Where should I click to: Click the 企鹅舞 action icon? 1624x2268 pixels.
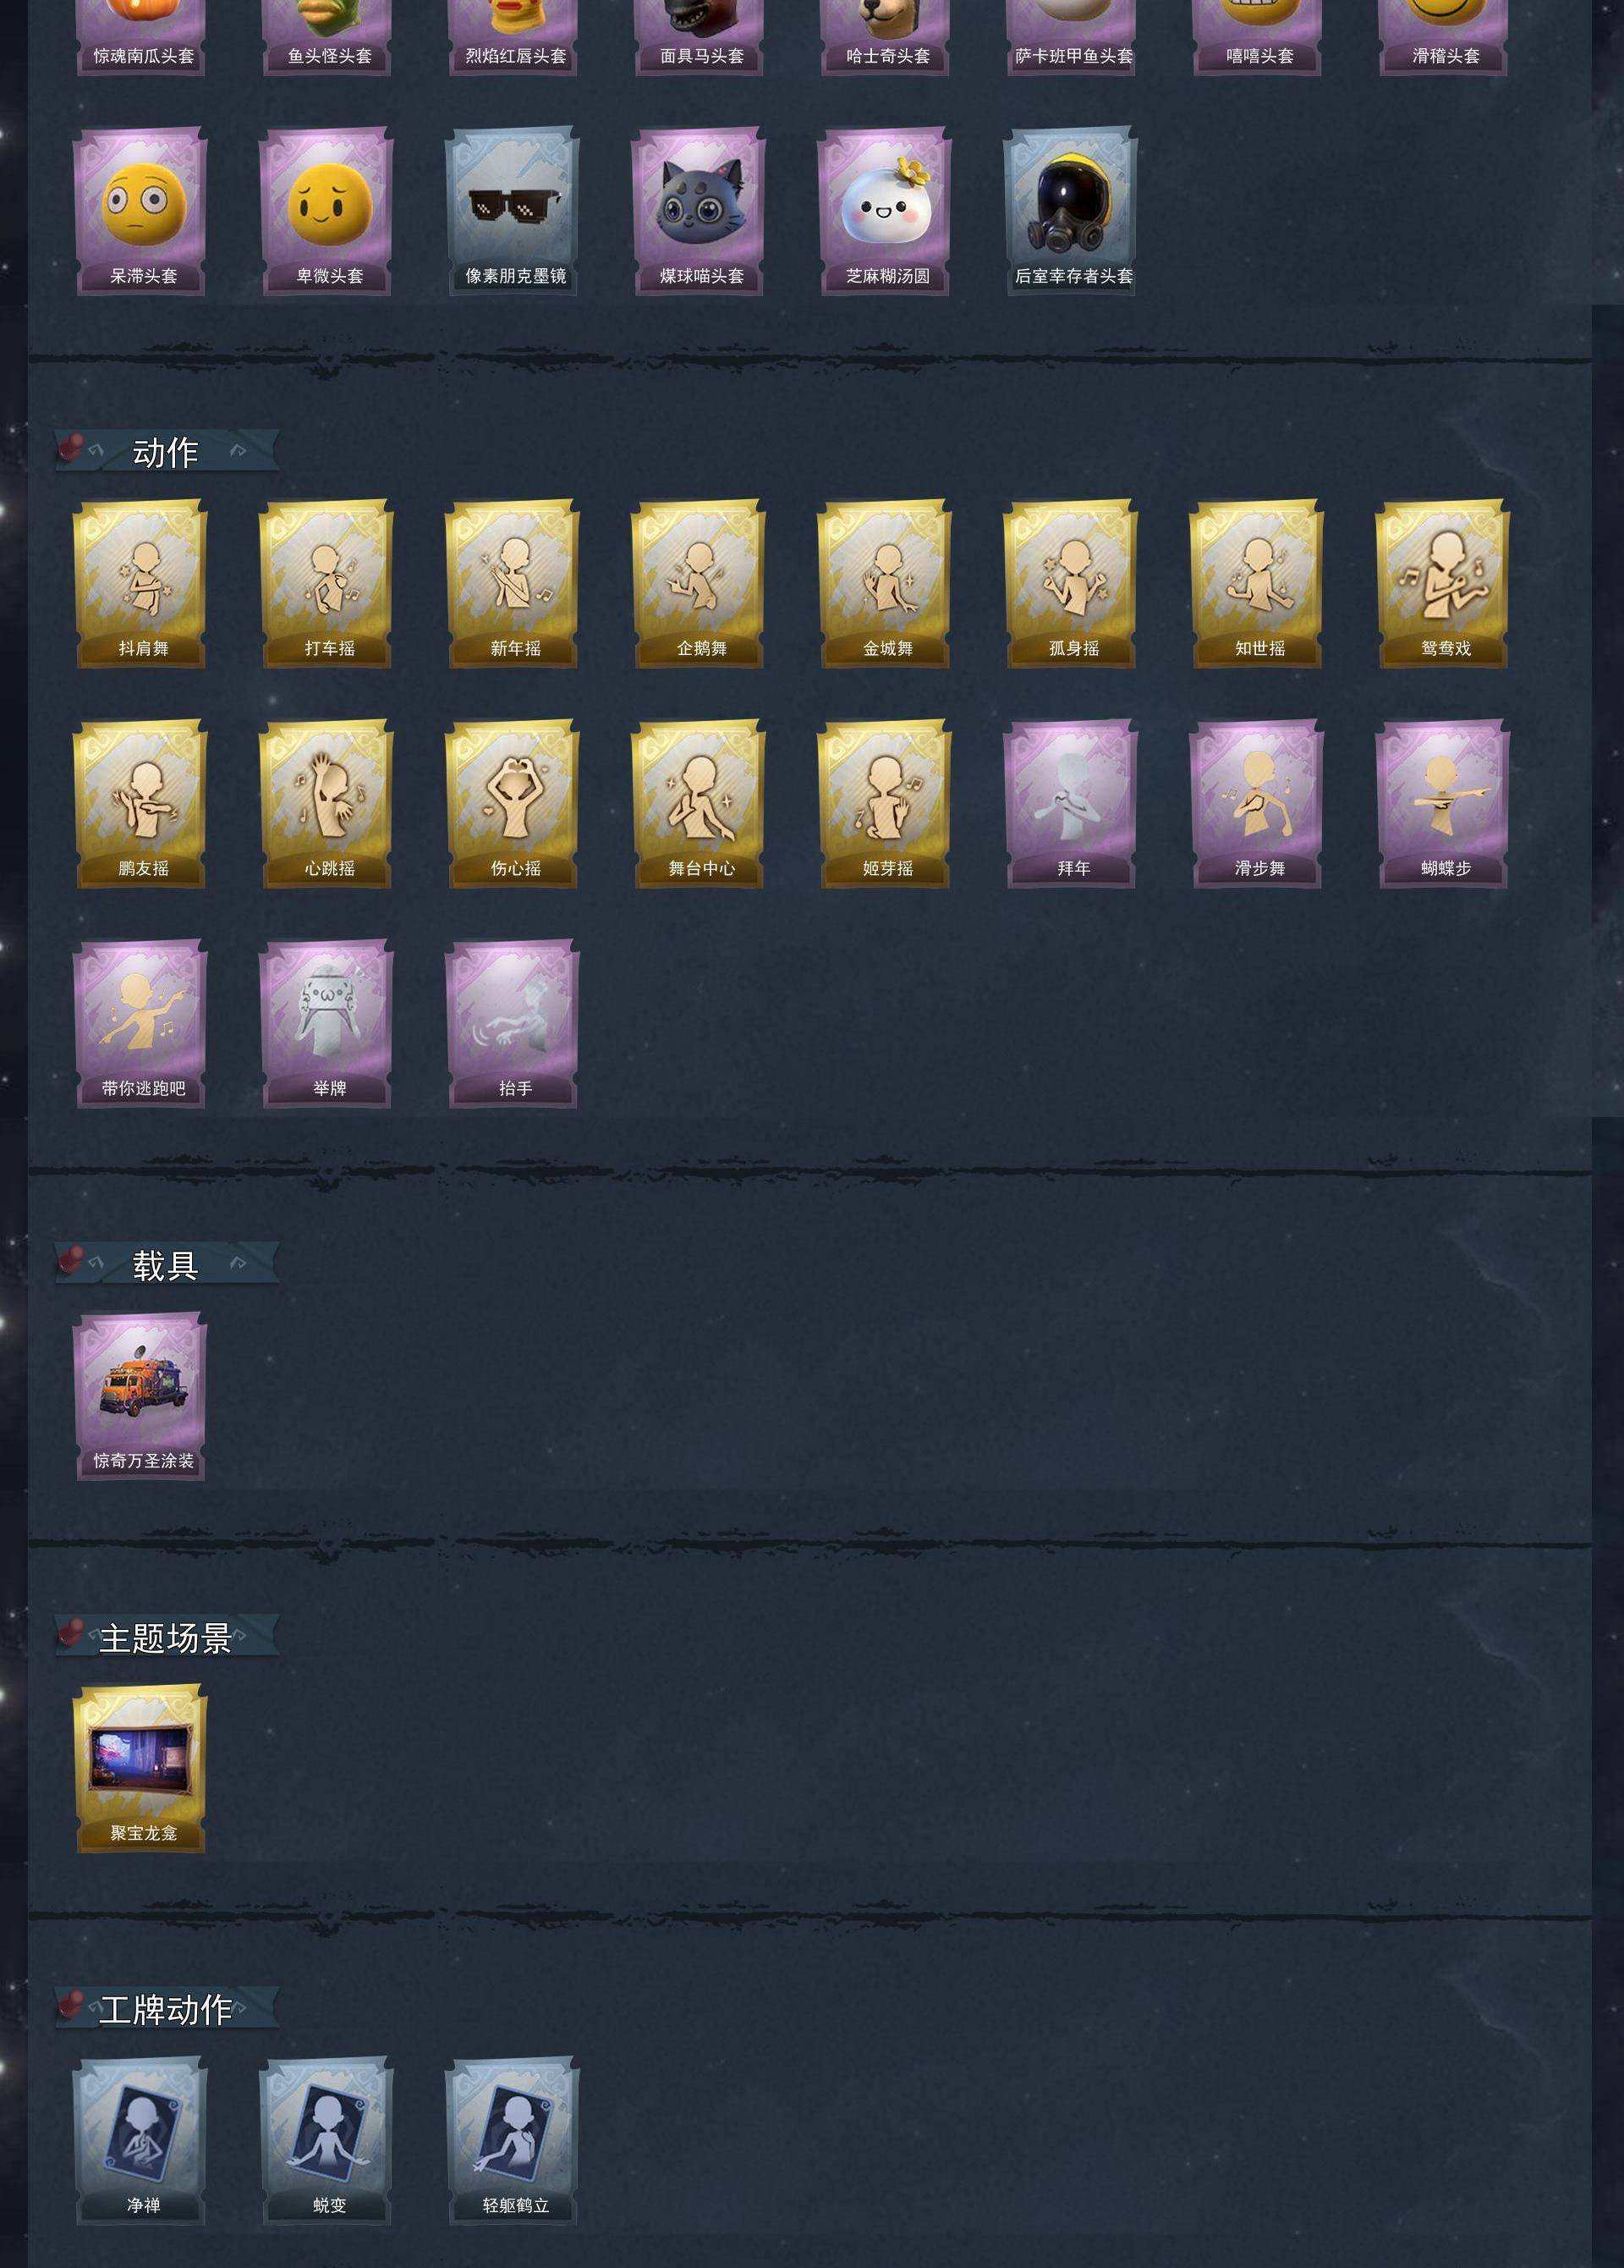tap(698, 584)
